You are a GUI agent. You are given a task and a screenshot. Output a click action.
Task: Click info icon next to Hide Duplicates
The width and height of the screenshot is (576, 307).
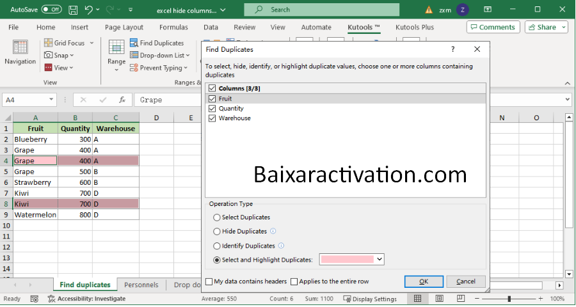(x=273, y=231)
